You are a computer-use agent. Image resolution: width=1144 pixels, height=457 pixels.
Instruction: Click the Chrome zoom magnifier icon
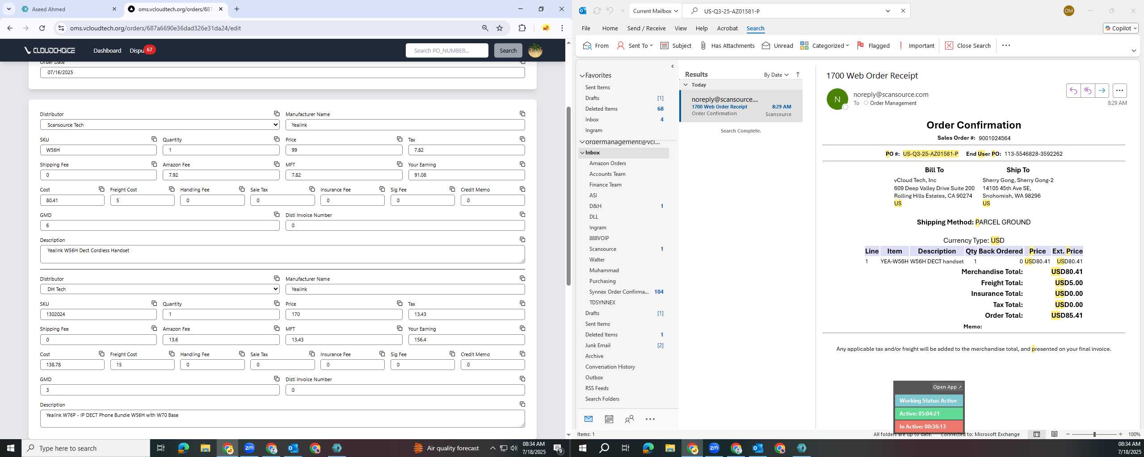coord(485,28)
